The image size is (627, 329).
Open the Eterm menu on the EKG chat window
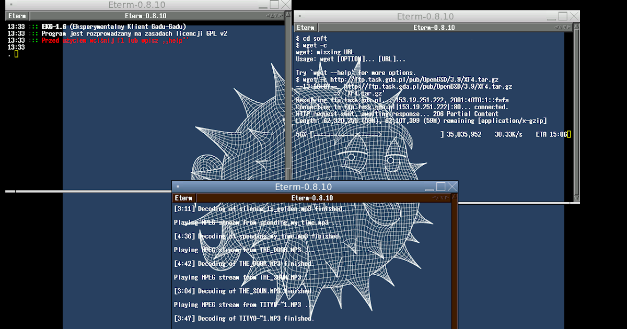click(x=17, y=15)
